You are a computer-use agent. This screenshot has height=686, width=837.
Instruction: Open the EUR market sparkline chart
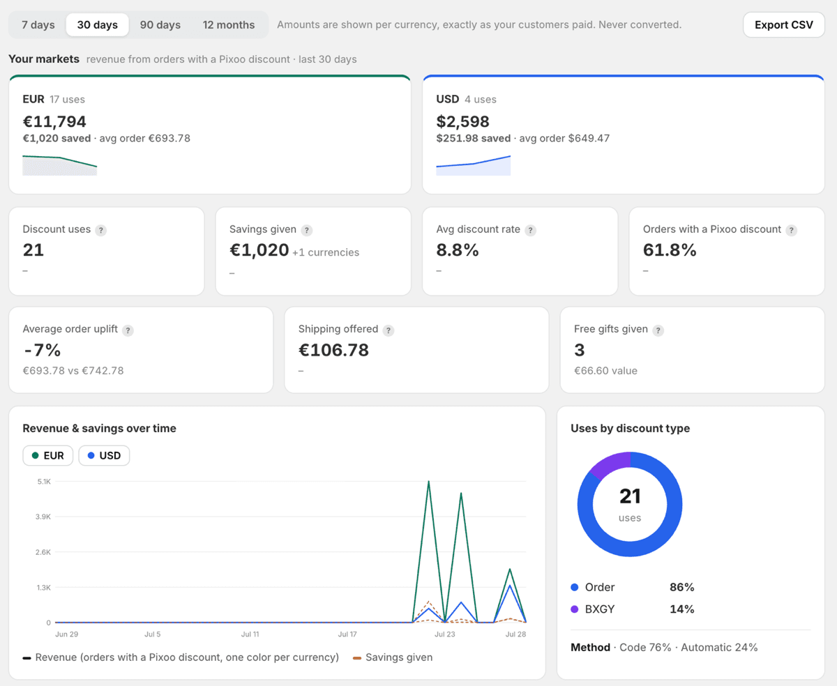click(60, 165)
